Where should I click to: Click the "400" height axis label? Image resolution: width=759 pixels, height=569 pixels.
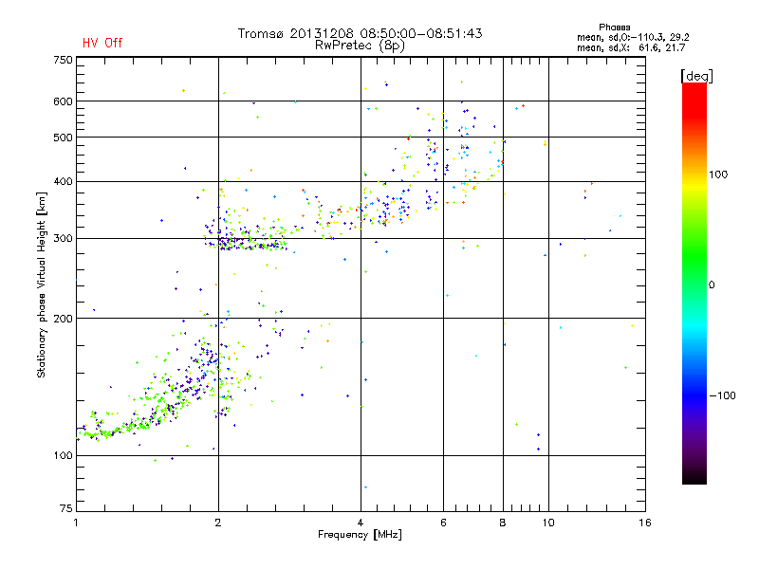pos(63,181)
